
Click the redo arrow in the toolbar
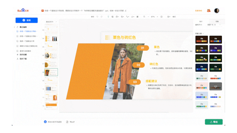point(101,17)
